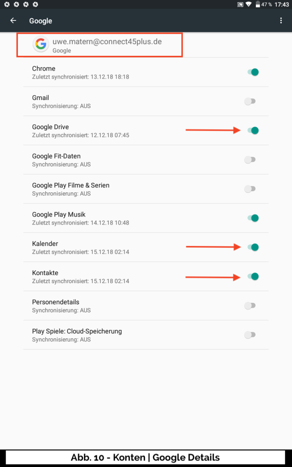292x467 pixels.
Task: Switch on Google Play Filme & Serien sync
Action: click(250, 189)
